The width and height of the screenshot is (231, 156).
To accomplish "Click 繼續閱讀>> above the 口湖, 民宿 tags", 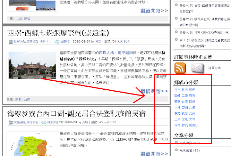I will [x=154, y=11].
